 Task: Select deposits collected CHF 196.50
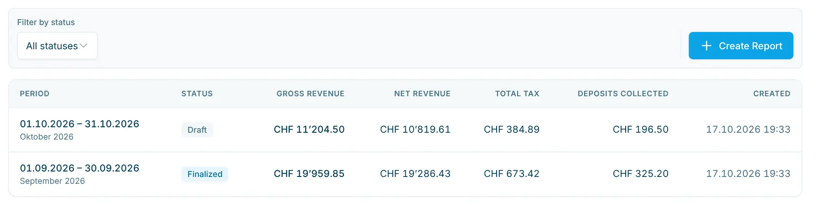click(641, 130)
